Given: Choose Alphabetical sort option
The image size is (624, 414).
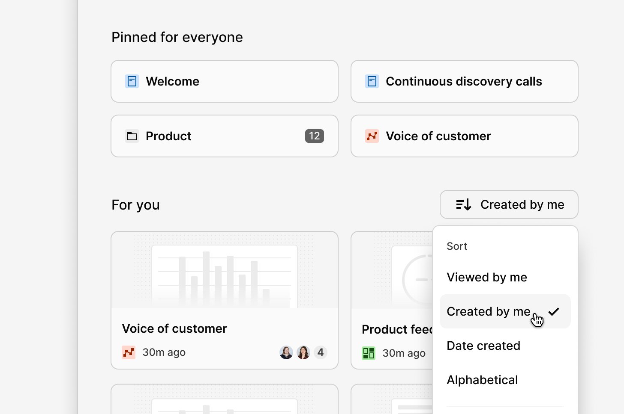Looking at the screenshot, I should click(x=505, y=380).
